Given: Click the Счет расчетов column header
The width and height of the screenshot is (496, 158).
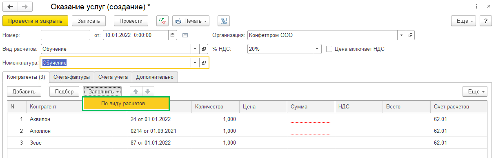Looking at the screenshot, I should (x=459, y=107).
